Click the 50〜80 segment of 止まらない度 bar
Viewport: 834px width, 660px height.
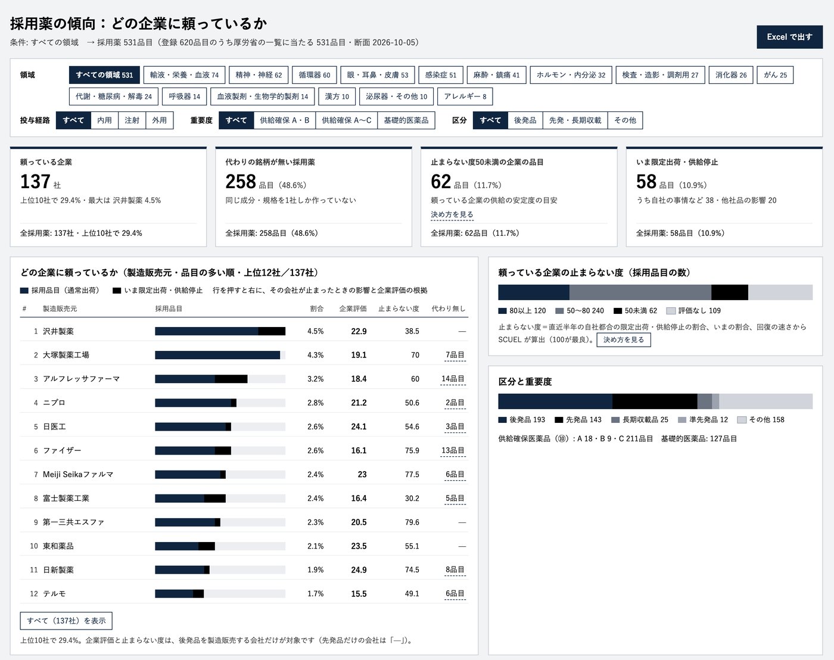[x=640, y=292]
